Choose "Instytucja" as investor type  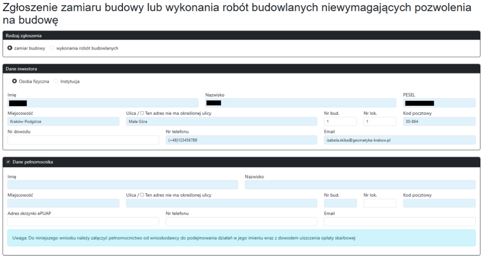point(56,81)
